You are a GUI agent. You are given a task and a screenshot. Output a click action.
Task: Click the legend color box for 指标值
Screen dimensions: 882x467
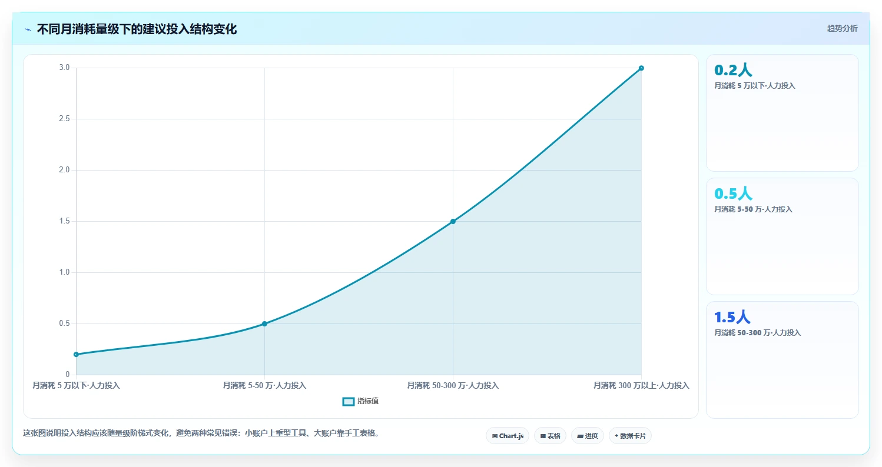[x=349, y=401]
